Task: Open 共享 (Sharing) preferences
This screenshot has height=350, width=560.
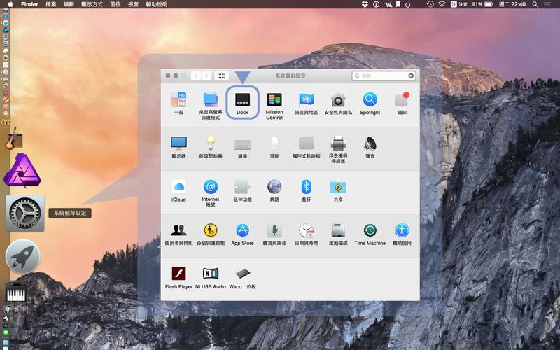Action: 338,190
